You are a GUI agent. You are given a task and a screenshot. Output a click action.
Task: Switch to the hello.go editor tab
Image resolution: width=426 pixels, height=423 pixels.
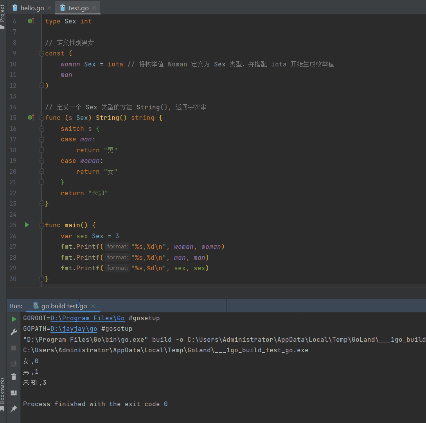pos(32,8)
